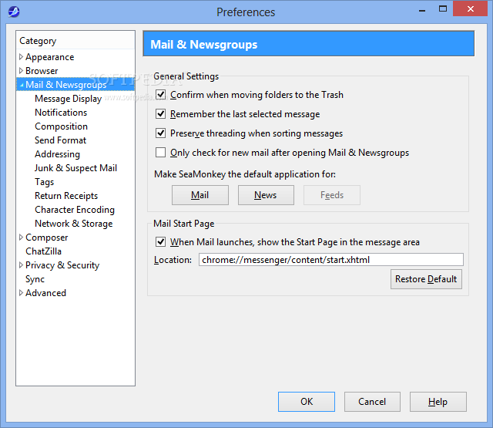Click the Category column header
Screen dimensions: 493x428
point(75,41)
